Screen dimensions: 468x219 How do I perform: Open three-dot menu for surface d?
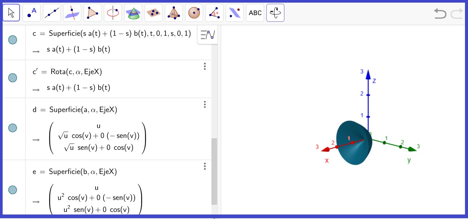click(x=205, y=104)
